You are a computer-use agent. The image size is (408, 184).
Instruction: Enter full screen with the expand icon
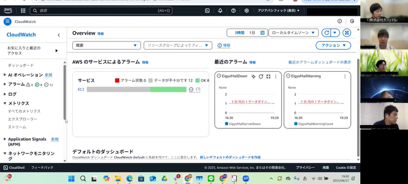tap(347, 33)
